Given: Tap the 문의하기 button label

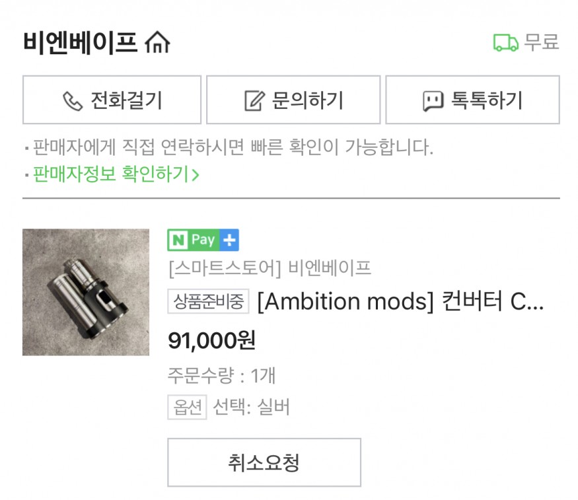Looking at the screenshot, I should click(x=307, y=100).
